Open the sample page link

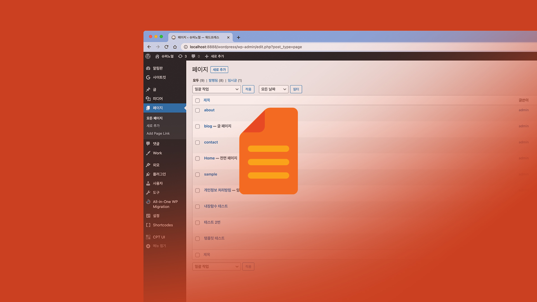[x=210, y=174]
